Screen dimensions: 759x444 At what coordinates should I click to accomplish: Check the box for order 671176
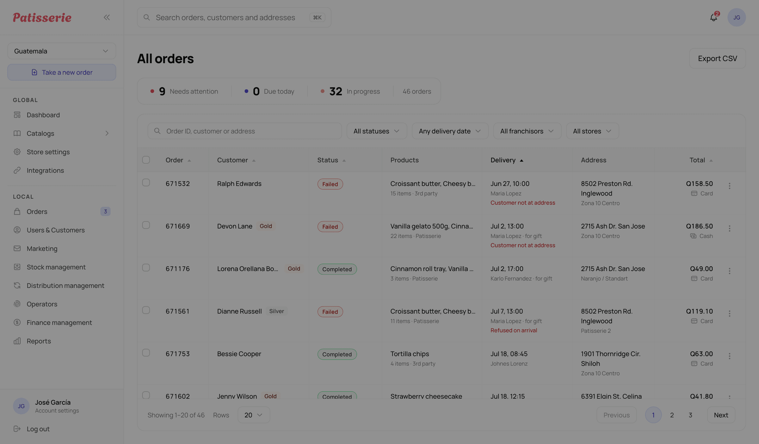tap(146, 268)
